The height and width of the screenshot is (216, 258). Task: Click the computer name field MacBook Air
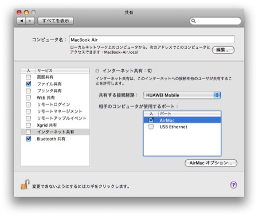click(x=152, y=40)
